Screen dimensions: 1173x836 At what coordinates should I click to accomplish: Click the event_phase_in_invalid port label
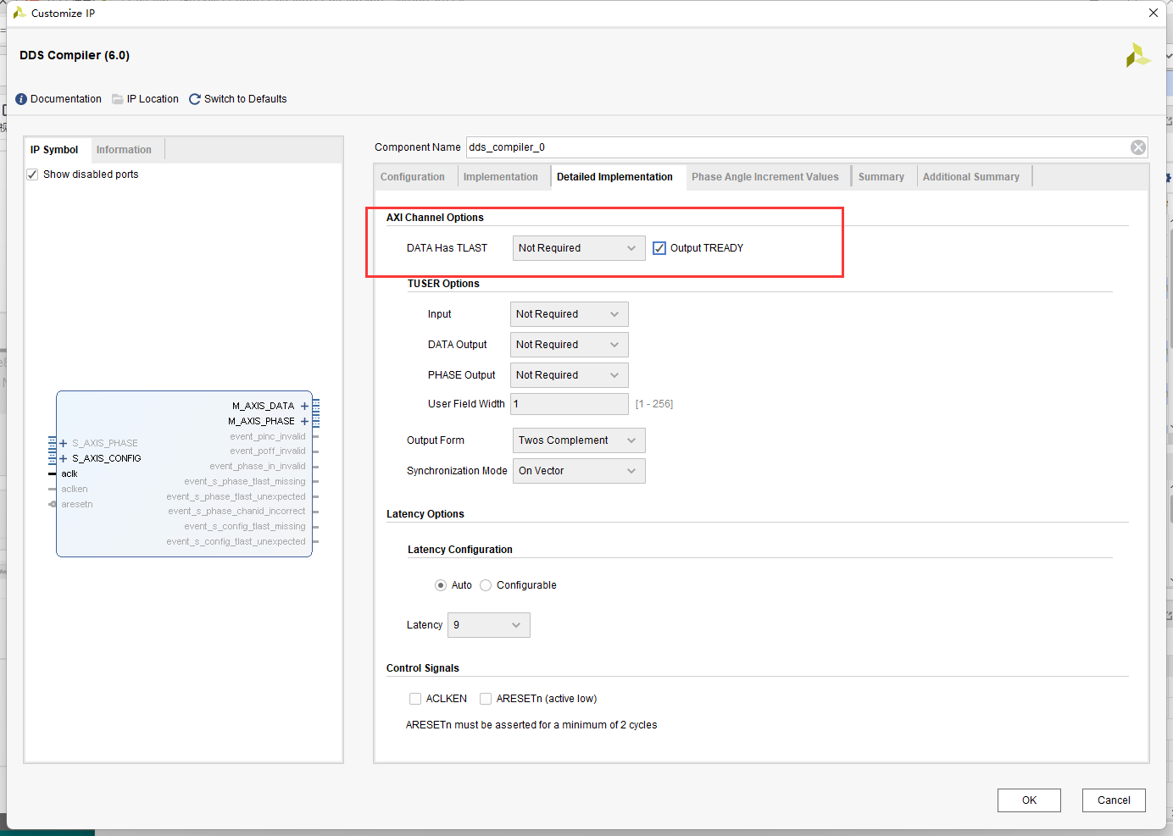(x=258, y=466)
